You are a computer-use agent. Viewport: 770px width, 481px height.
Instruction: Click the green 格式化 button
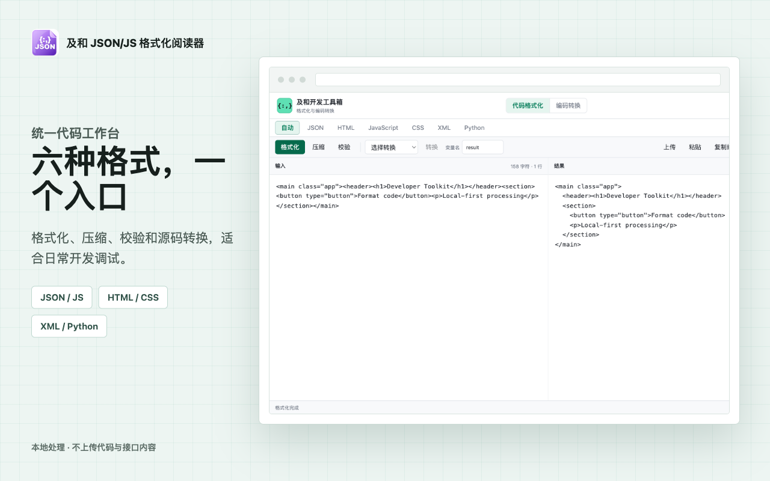click(x=290, y=147)
